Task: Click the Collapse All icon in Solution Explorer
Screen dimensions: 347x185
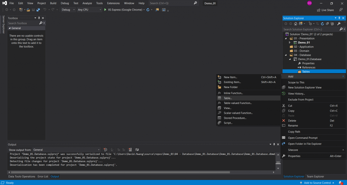Action: [327, 24]
